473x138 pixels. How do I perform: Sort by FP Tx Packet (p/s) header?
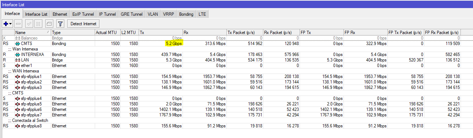click(406, 33)
